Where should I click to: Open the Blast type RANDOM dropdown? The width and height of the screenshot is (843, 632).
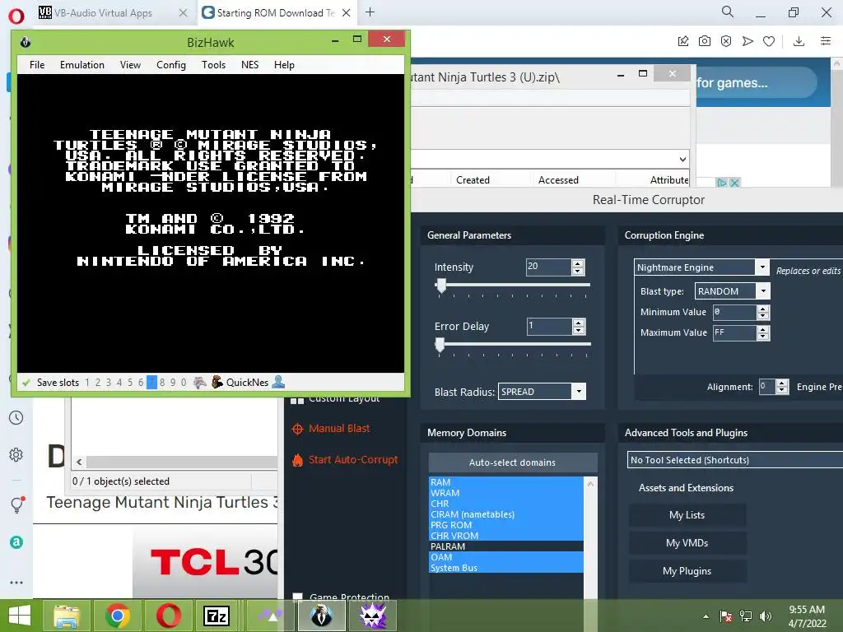point(763,291)
